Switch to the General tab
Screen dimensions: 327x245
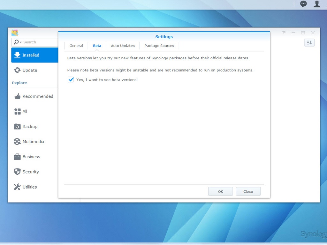click(76, 46)
